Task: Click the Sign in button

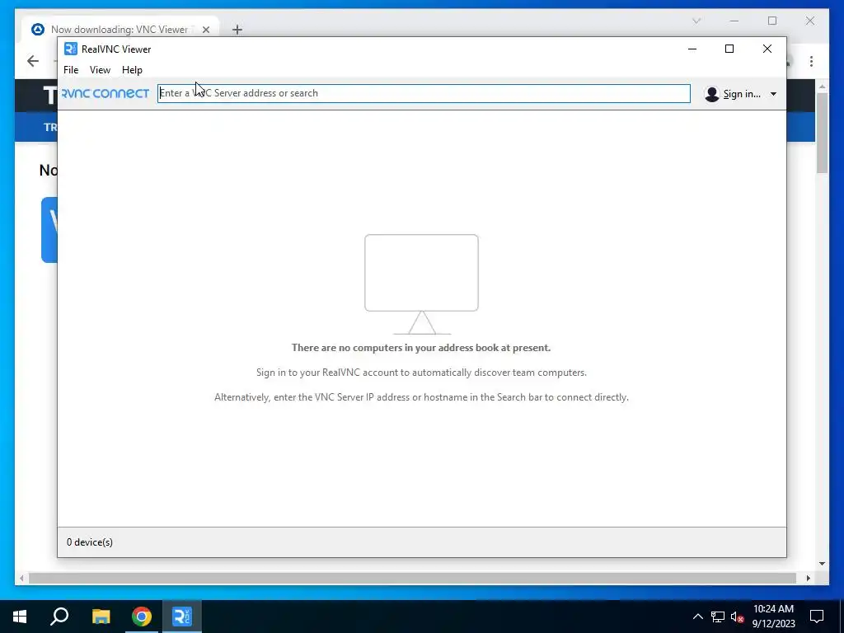Action: click(x=741, y=94)
